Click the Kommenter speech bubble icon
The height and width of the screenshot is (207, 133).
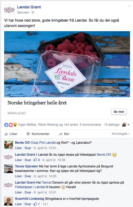[x=28, y=134]
